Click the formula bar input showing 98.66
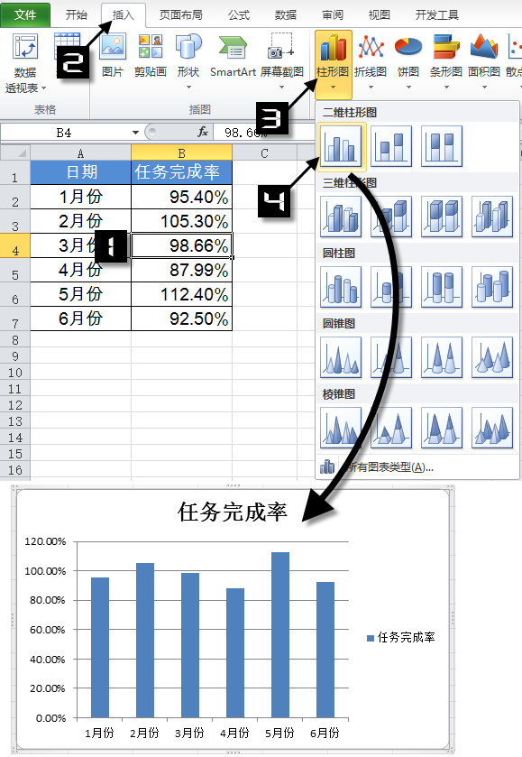 pos(264,133)
